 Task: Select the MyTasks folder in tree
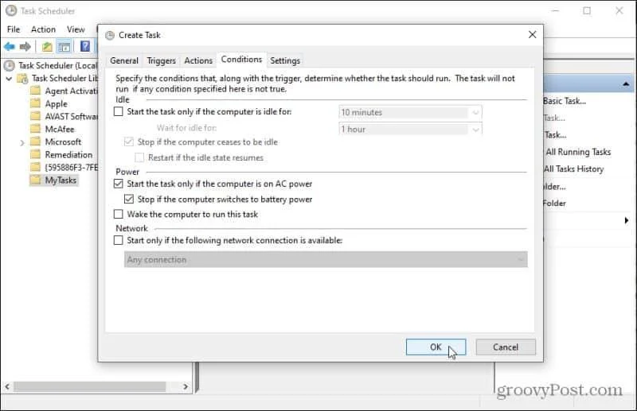(x=61, y=180)
